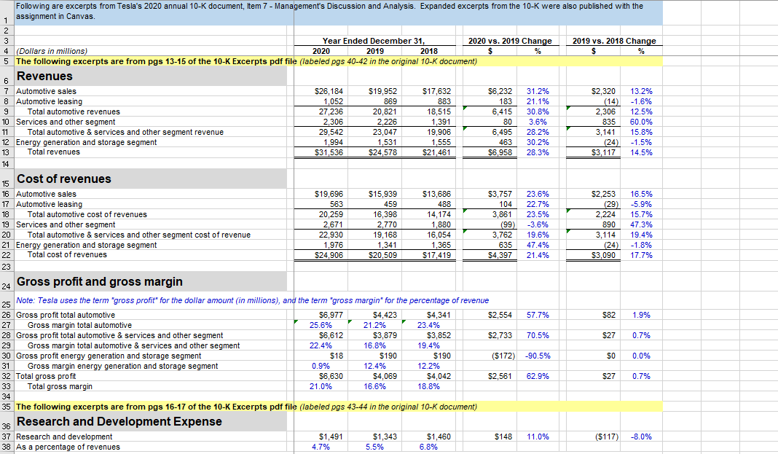The image size is (778, 454).
Task: Click the green-flagged cell showing 25.6% gross margin
Action: 321,324
